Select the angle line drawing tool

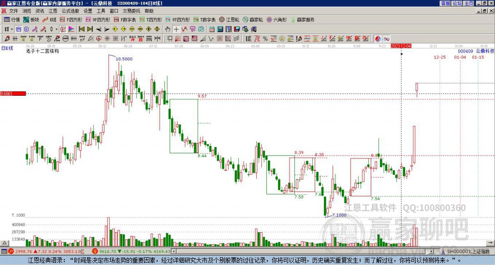click(x=203, y=39)
